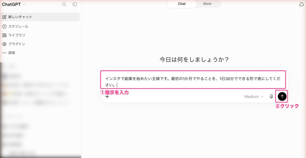
Task: Click the heading 今日は何をしましょうか？
Action: (x=194, y=60)
